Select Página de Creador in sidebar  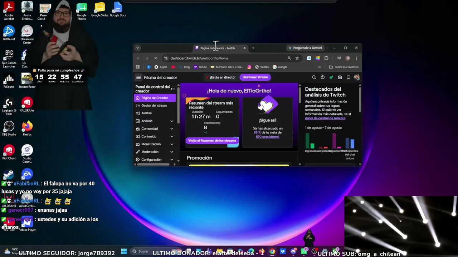click(155, 98)
